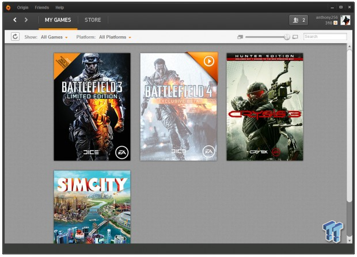Open the Help menu
357x257 pixels.
coord(60,7)
